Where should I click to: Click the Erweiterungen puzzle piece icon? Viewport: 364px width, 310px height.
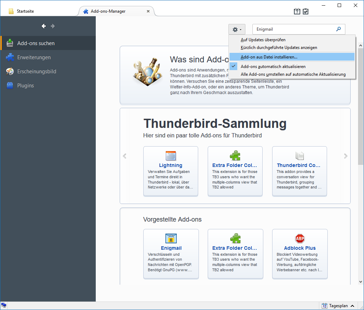[10, 57]
